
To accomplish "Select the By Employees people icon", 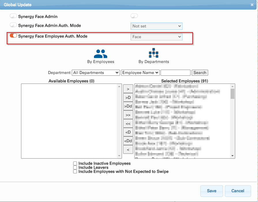I will tap(101, 53).
